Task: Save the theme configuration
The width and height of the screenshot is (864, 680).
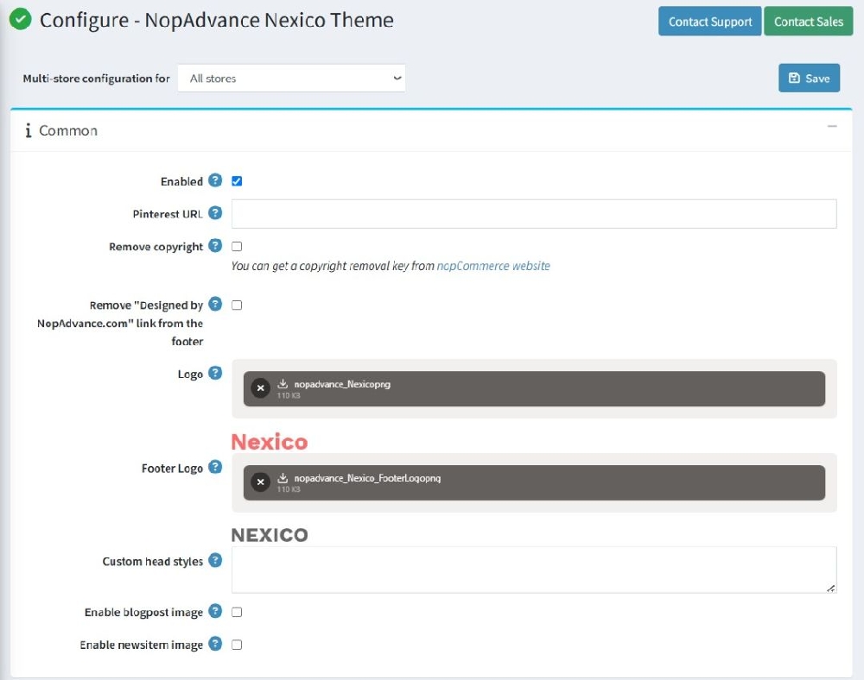Action: click(x=809, y=79)
